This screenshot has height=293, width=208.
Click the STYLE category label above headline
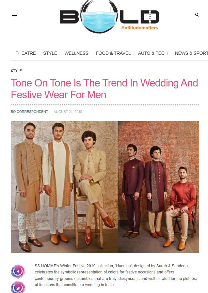(16, 71)
